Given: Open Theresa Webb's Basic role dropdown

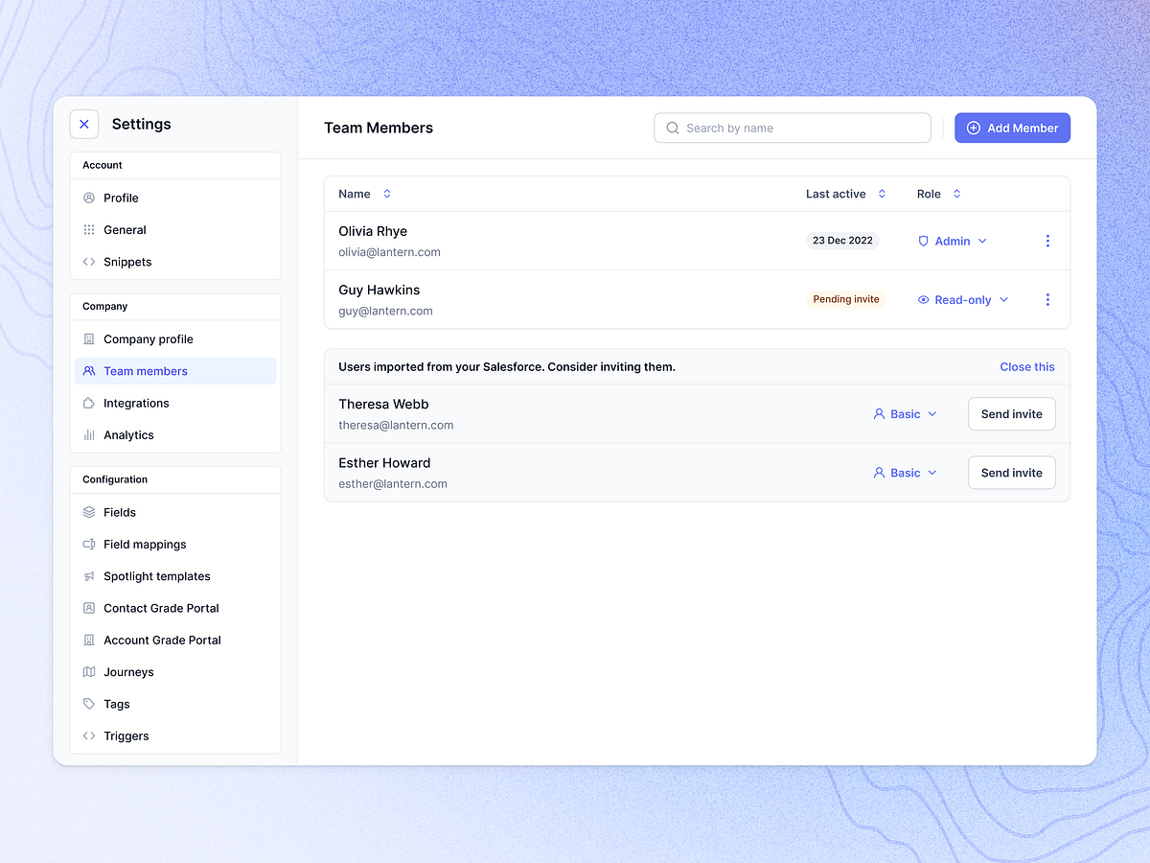Looking at the screenshot, I should pos(905,413).
